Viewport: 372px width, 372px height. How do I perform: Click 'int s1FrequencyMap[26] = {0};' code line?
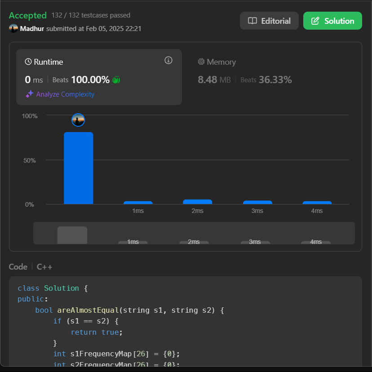(x=116, y=354)
